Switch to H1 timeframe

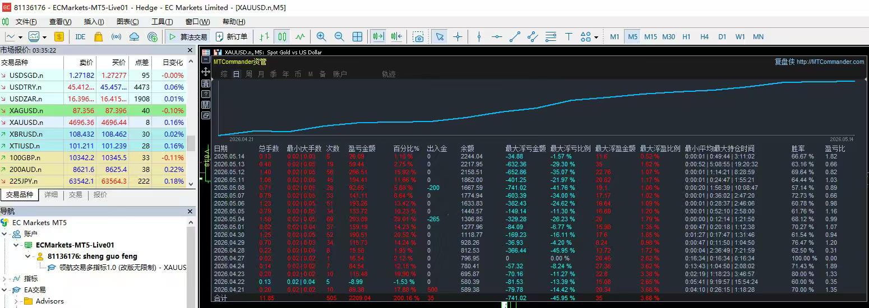pyautogui.click(x=686, y=37)
